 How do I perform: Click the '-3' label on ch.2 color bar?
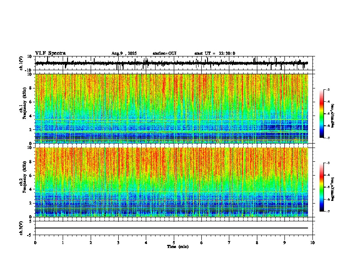pyautogui.click(x=328, y=163)
